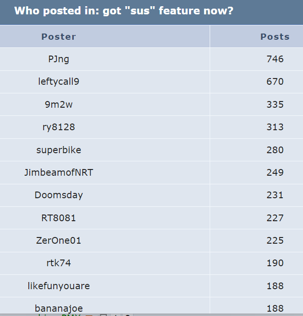Open bananajoe's profile link
The width and height of the screenshot is (303, 316).
point(58,308)
